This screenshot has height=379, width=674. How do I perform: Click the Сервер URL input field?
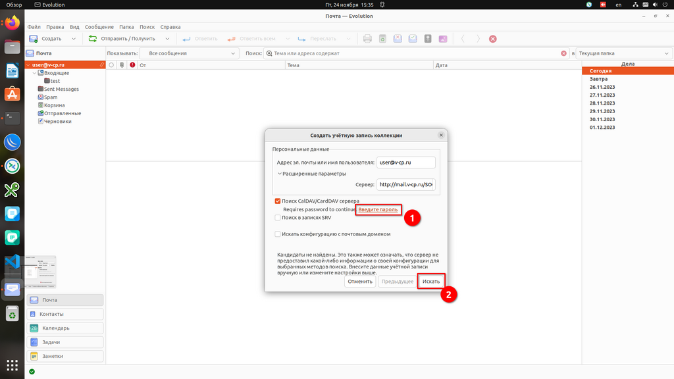click(406, 185)
